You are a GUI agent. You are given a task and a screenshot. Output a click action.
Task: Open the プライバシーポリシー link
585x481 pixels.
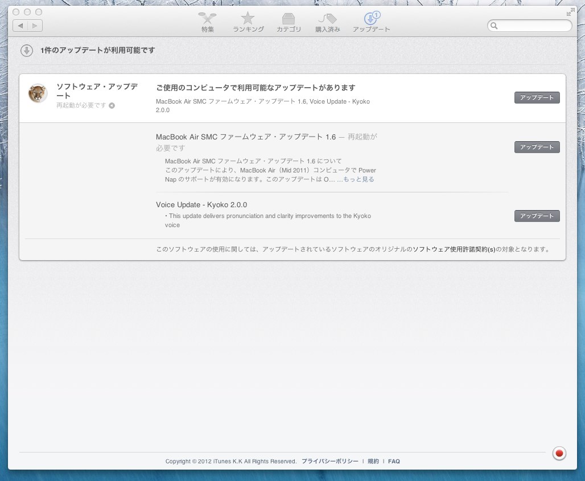coord(330,461)
